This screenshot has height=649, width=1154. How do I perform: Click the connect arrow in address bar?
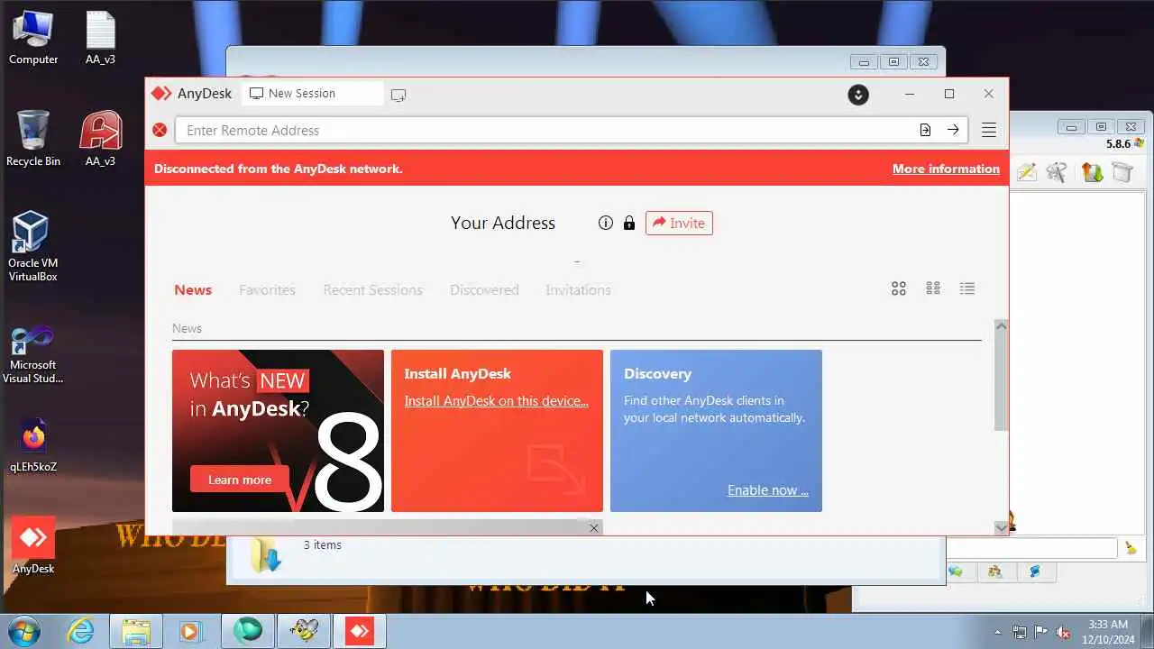click(x=953, y=130)
